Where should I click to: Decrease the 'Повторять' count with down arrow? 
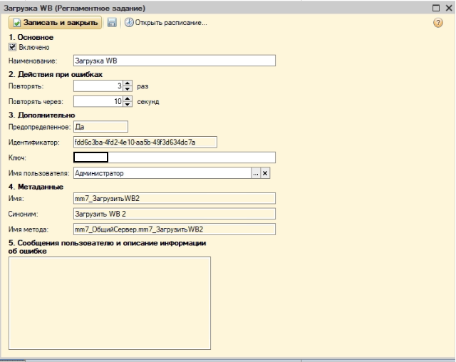(x=128, y=89)
